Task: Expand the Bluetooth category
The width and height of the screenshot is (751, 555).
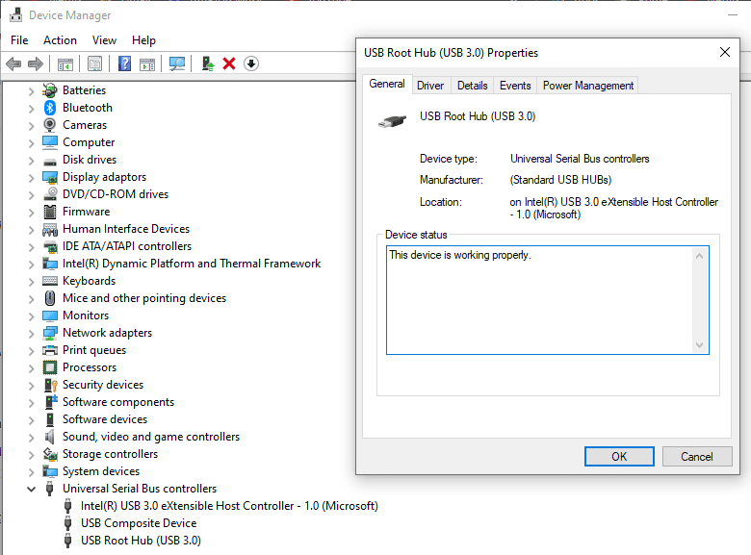Action: click(31, 109)
